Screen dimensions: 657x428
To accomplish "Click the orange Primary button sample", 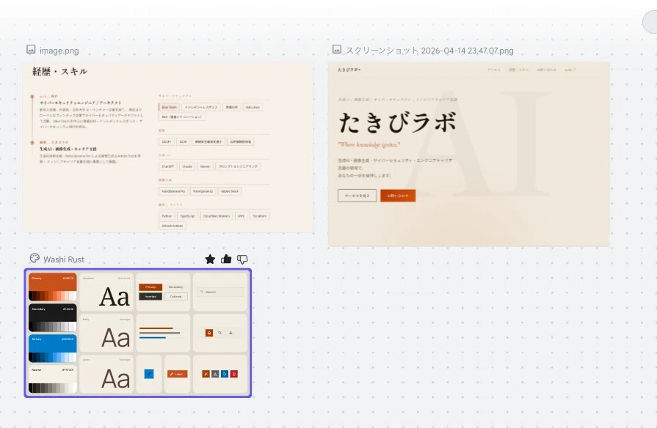I will click(150, 287).
